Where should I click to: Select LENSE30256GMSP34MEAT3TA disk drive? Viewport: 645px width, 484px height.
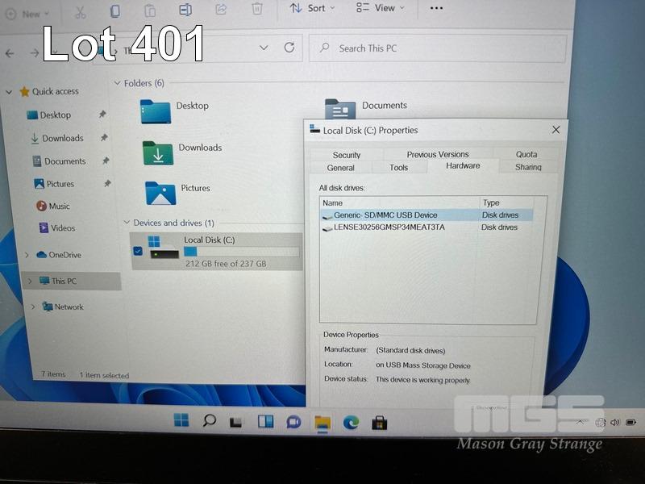tap(389, 227)
